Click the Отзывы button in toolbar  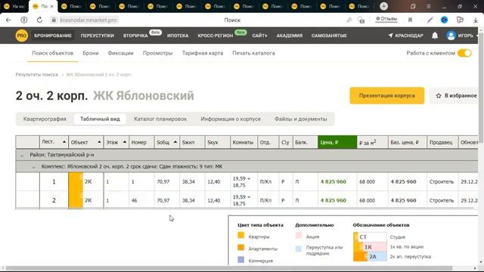pos(386,19)
